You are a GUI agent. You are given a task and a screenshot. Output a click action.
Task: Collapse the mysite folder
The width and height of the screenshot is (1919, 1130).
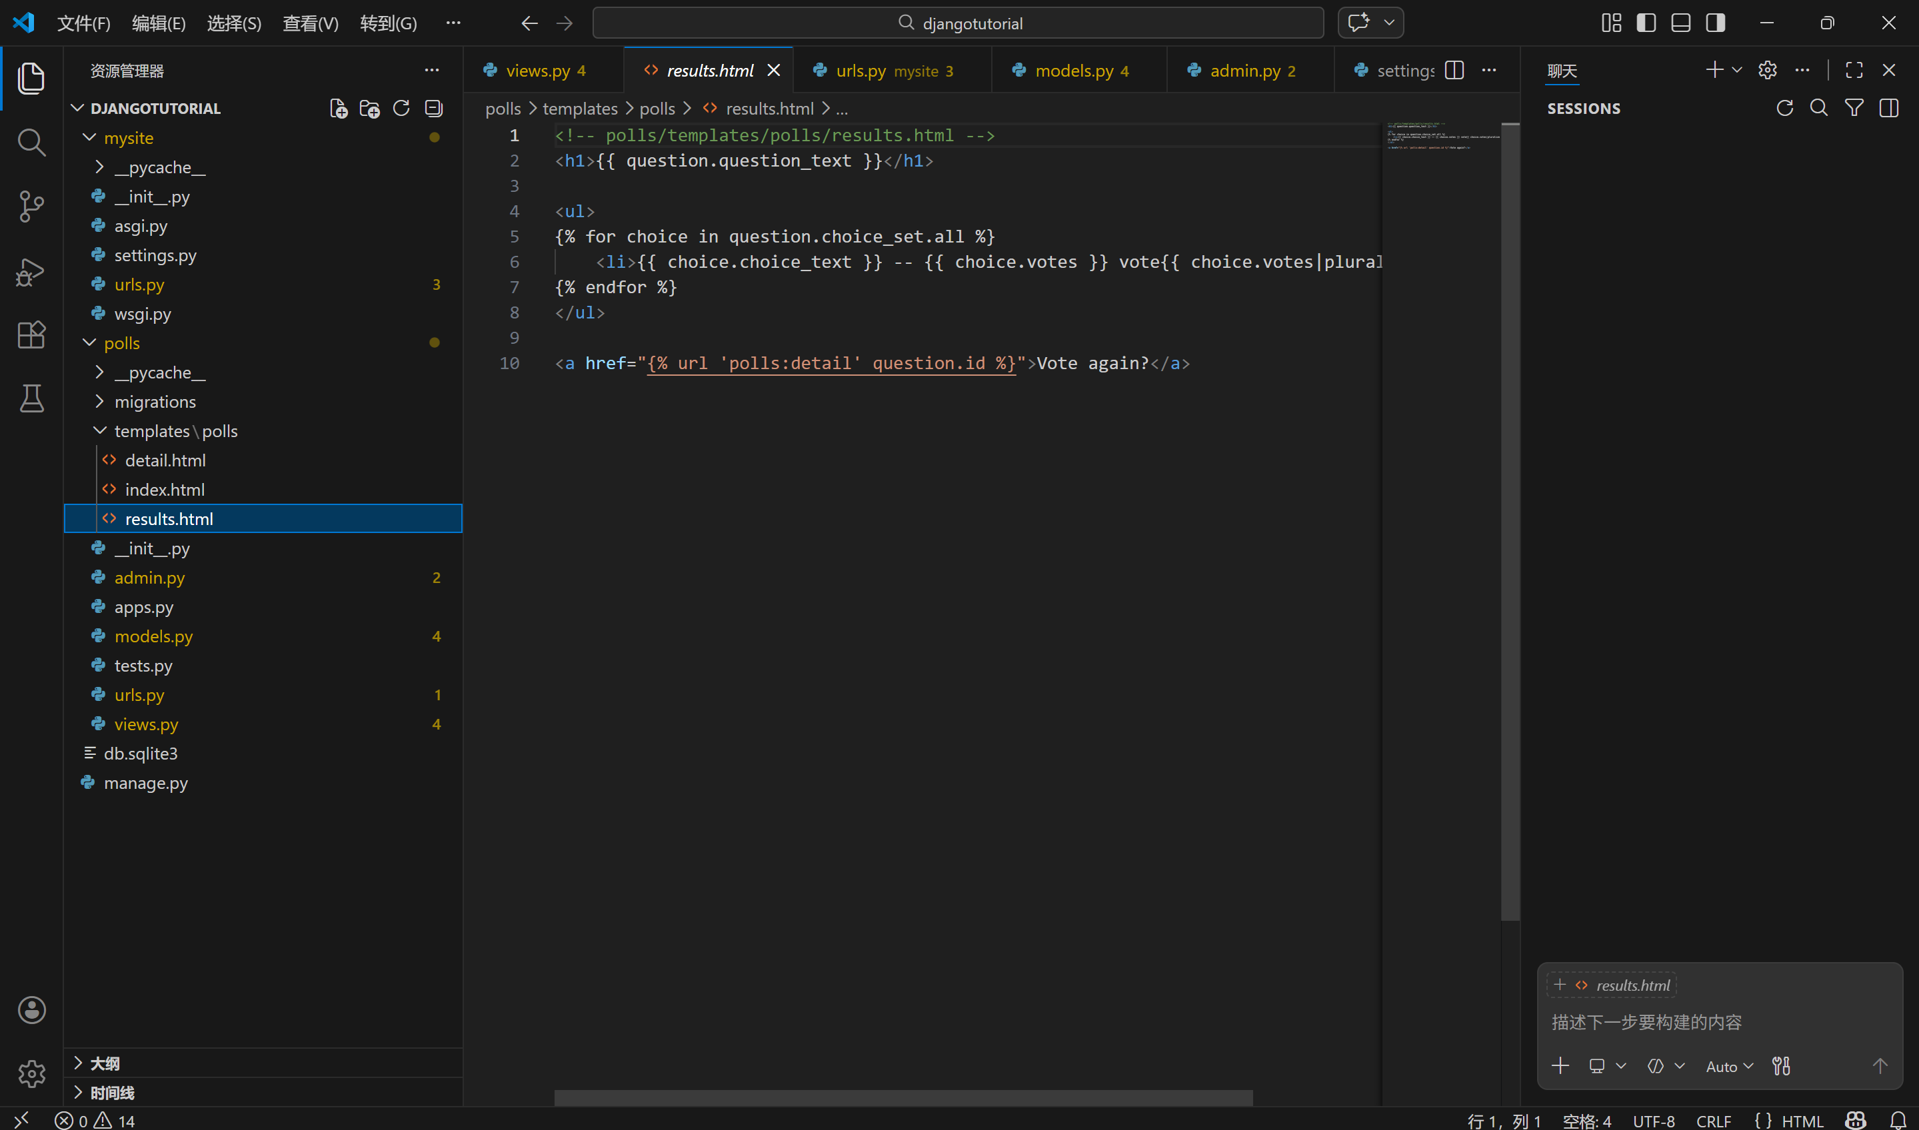[90, 138]
